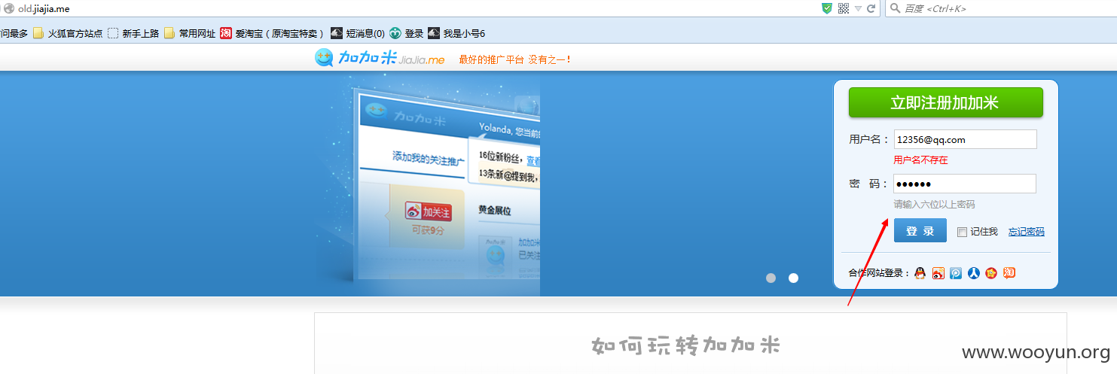Click the search magnifier icon

pos(895,8)
